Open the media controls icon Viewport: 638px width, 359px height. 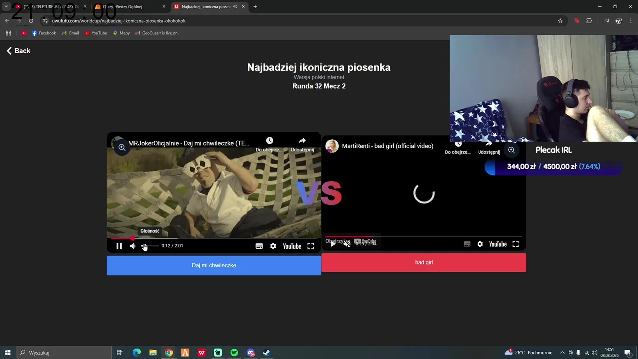(x=607, y=21)
